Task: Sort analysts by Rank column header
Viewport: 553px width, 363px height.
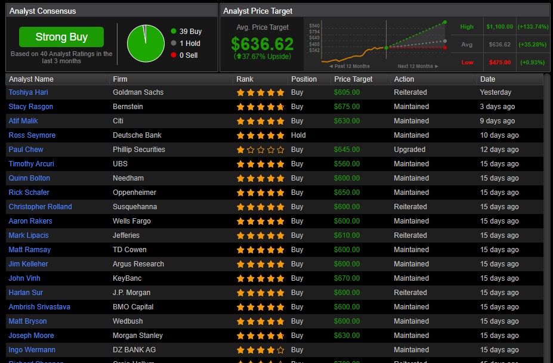Action: point(260,79)
